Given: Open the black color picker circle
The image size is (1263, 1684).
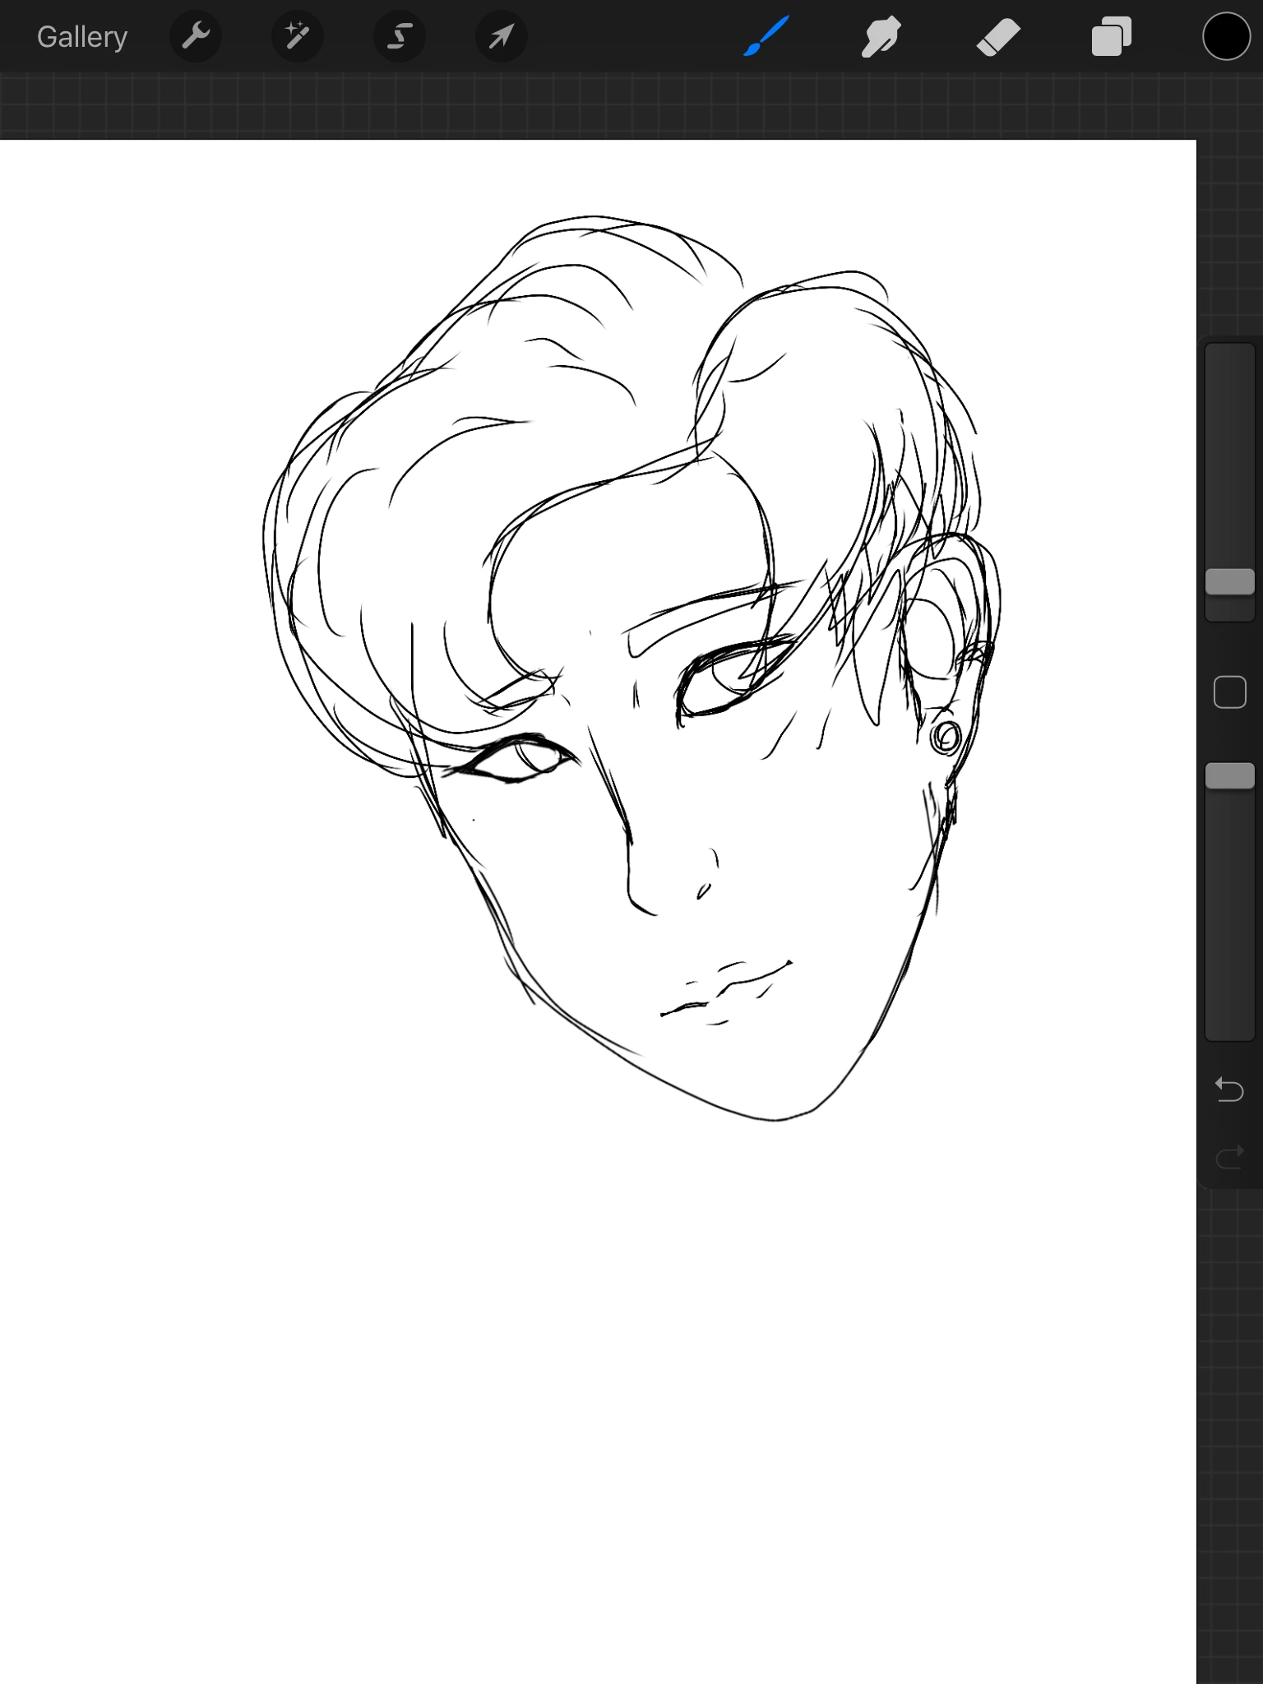Looking at the screenshot, I should coord(1226,37).
